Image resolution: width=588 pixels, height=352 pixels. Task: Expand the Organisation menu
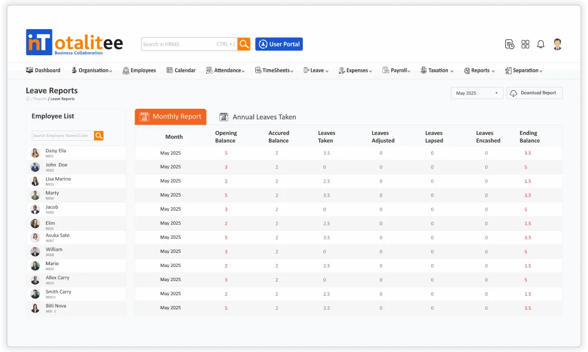92,70
